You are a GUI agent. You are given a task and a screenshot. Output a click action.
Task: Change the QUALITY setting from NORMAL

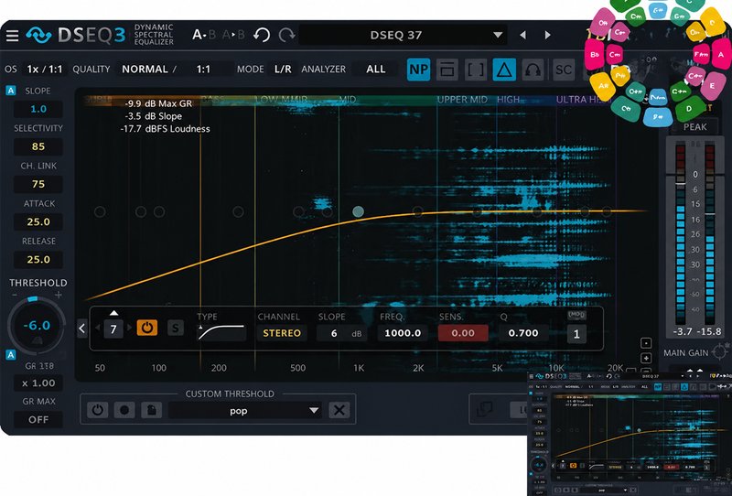(x=145, y=70)
